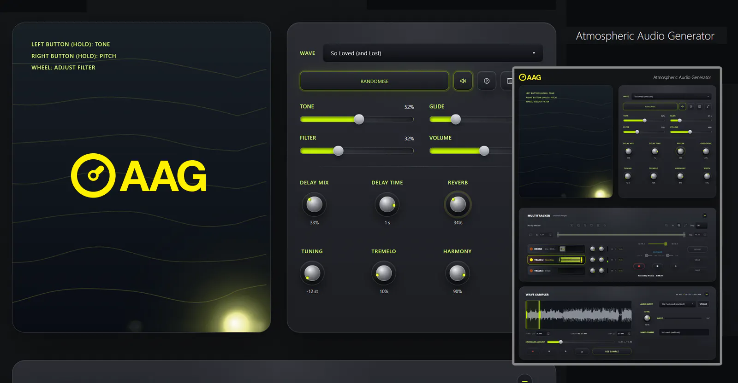The width and height of the screenshot is (738, 383).
Task: Click the Harmony knob
Action: [x=457, y=273]
